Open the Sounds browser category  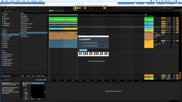pos(5,31)
